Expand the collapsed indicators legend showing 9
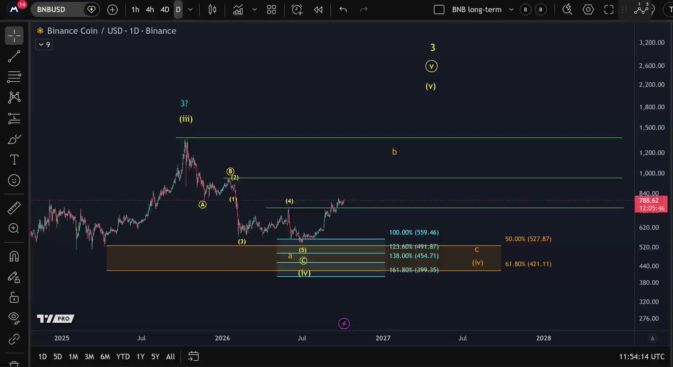Image resolution: width=673 pixels, height=367 pixels. 44,45
